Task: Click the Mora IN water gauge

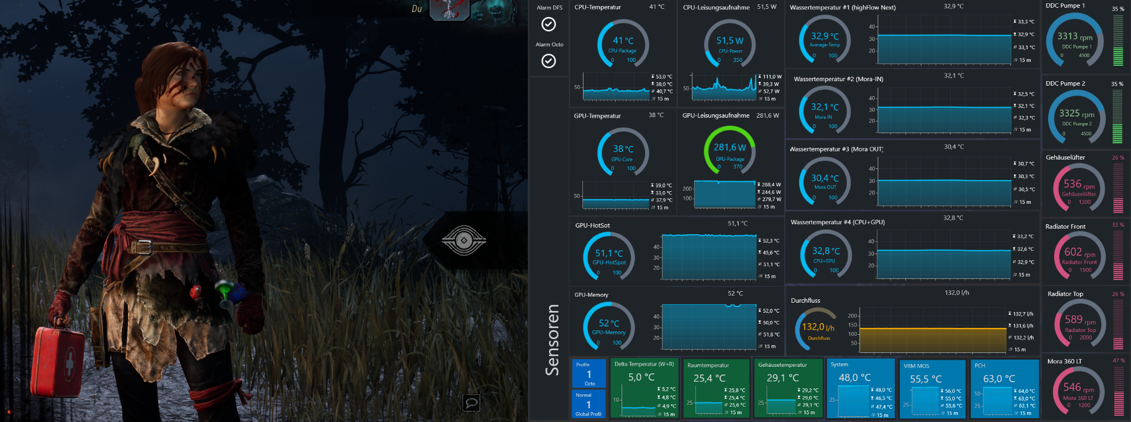Action: [x=825, y=111]
